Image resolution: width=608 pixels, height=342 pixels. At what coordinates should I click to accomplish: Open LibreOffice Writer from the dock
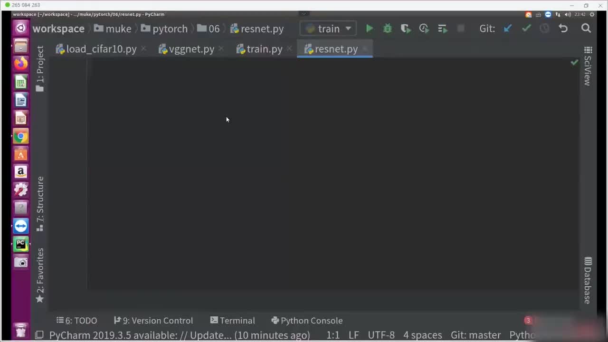pyautogui.click(x=21, y=101)
